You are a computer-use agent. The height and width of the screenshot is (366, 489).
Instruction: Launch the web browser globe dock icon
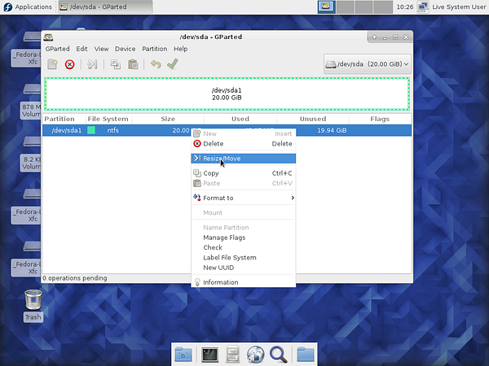[x=256, y=355]
